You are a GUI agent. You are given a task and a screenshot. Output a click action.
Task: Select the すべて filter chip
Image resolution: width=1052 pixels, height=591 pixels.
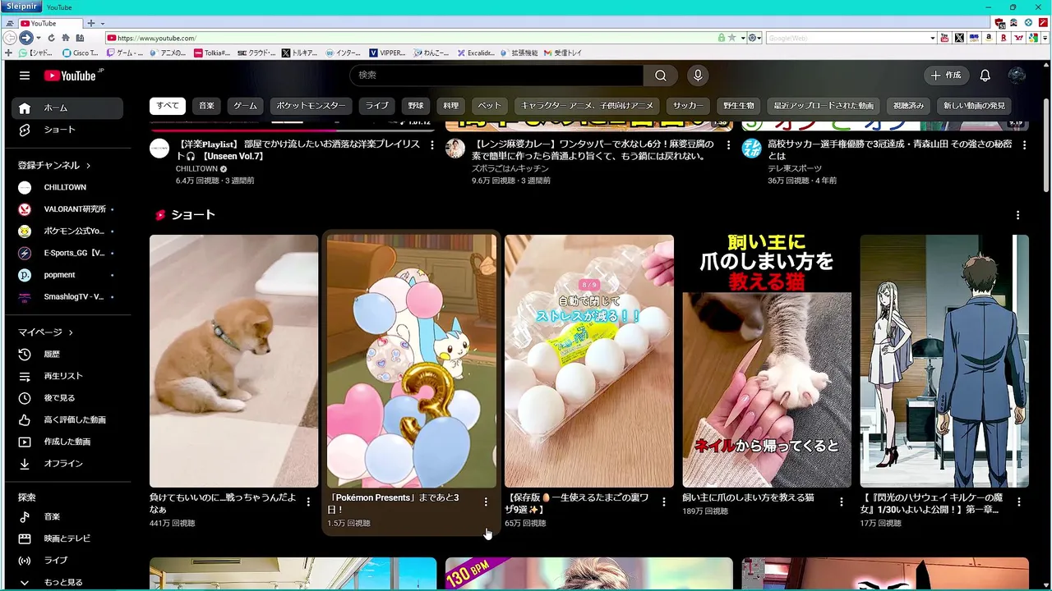(x=168, y=106)
